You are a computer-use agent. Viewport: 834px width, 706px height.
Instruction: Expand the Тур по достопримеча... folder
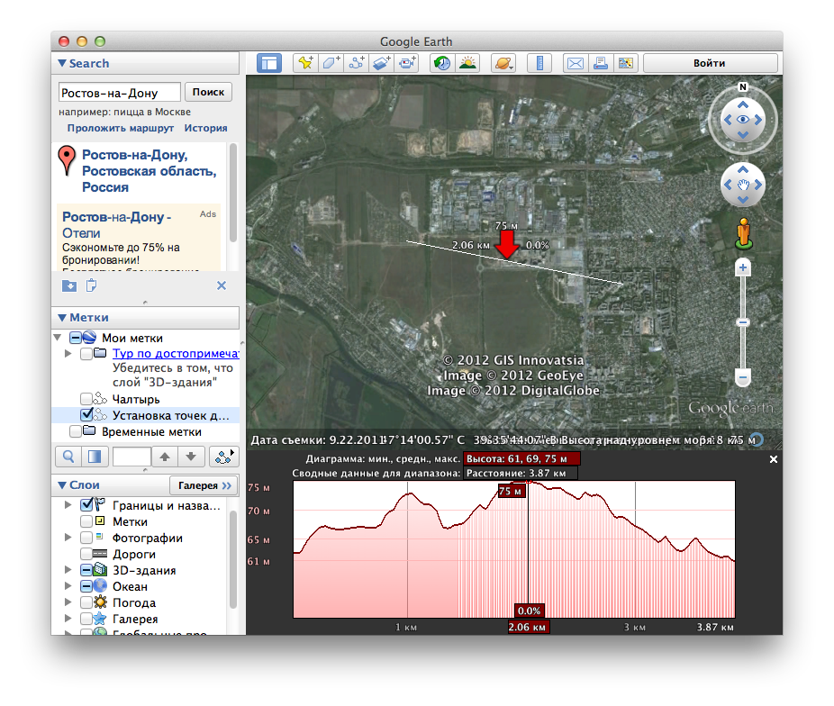[68, 354]
